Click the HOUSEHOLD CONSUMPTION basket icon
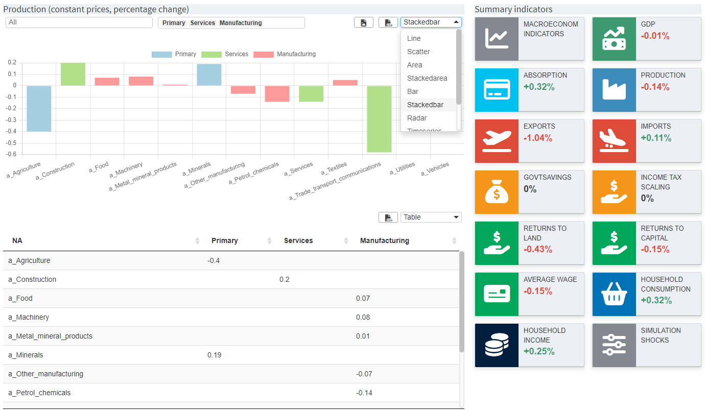Screen dimensions: 705x410 tap(614, 294)
